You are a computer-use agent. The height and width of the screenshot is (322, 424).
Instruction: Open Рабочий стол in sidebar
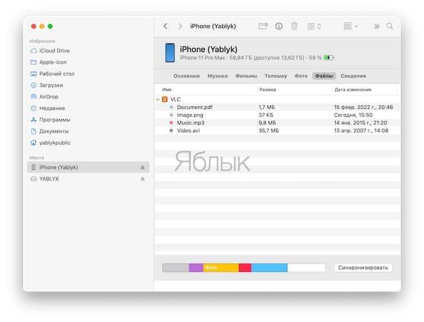[53, 74]
